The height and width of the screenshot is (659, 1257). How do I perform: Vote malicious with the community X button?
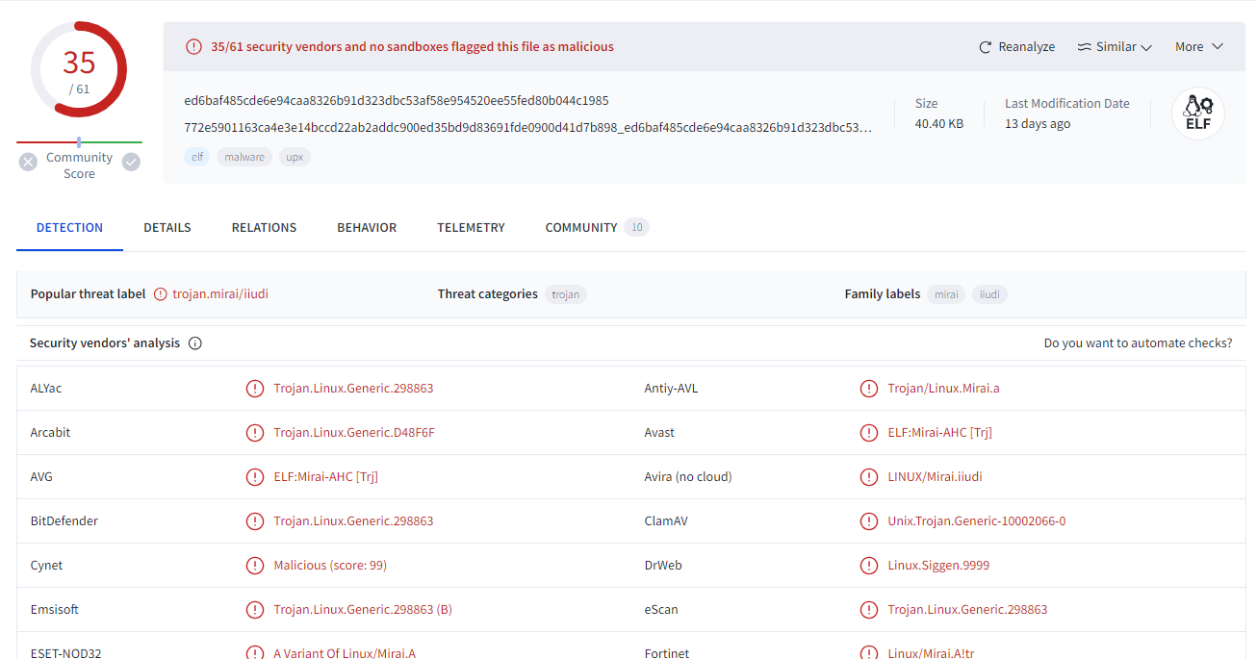[x=29, y=162]
